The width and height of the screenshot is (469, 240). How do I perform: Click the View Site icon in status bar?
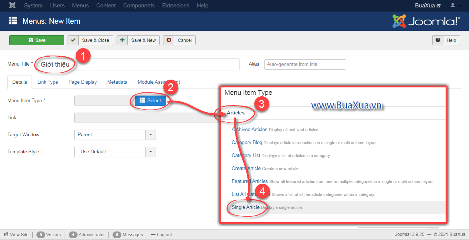point(6,234)
